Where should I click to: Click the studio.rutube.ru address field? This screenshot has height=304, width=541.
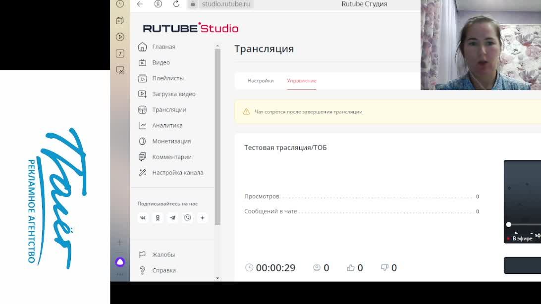click(x=225, y=4)
